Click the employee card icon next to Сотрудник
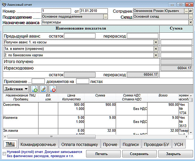The height and width of the screenshot is (161, 195). 190,11
